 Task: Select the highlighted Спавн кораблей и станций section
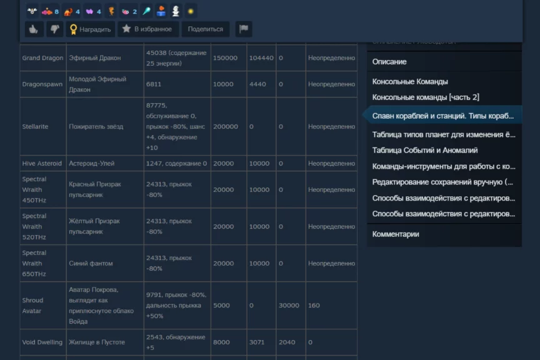[x=443, y=116]
